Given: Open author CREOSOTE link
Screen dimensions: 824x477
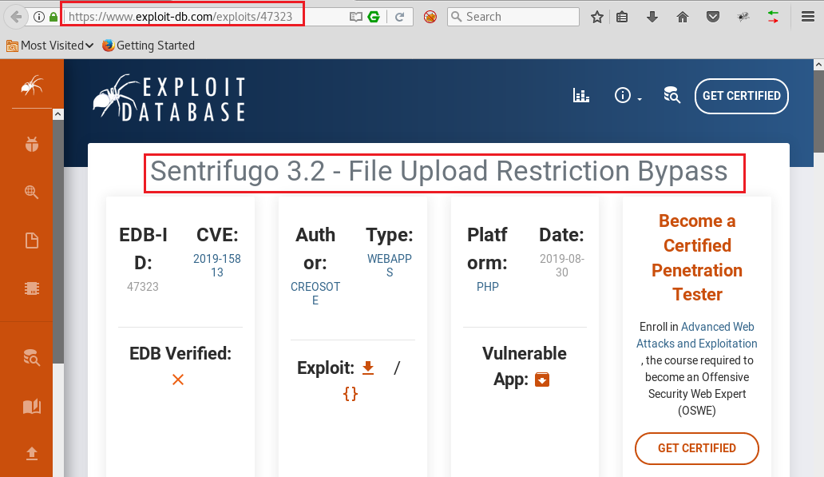Looking at the screenshot, I should pos(315,293).
